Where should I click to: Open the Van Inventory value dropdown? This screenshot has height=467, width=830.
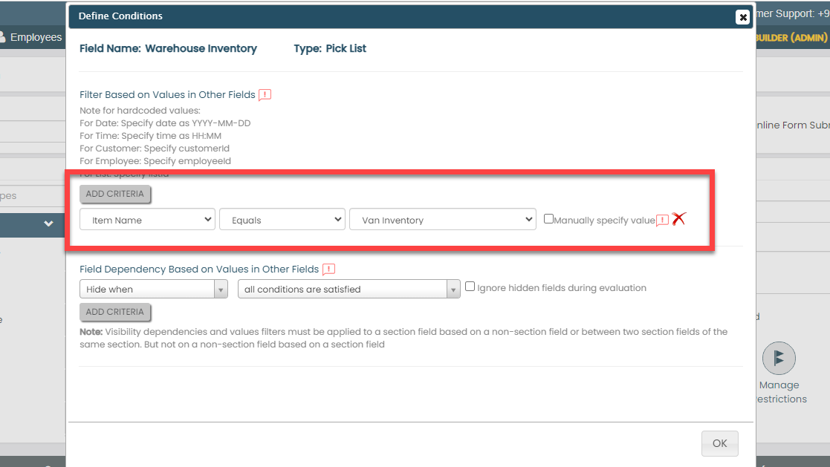pyautogui.click(x=442, y=220)
